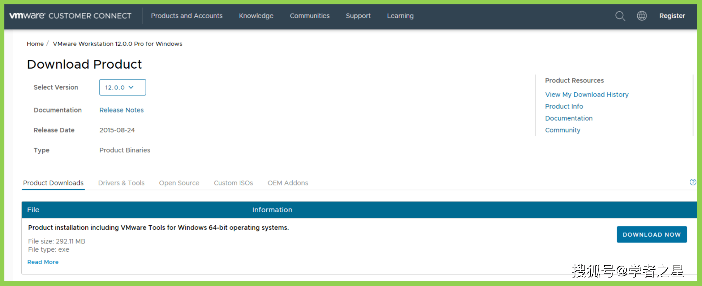Click the Information column header
702x286 pixels.
272,210
